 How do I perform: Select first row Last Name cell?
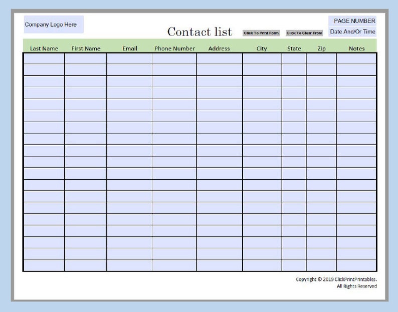point(44,59)
